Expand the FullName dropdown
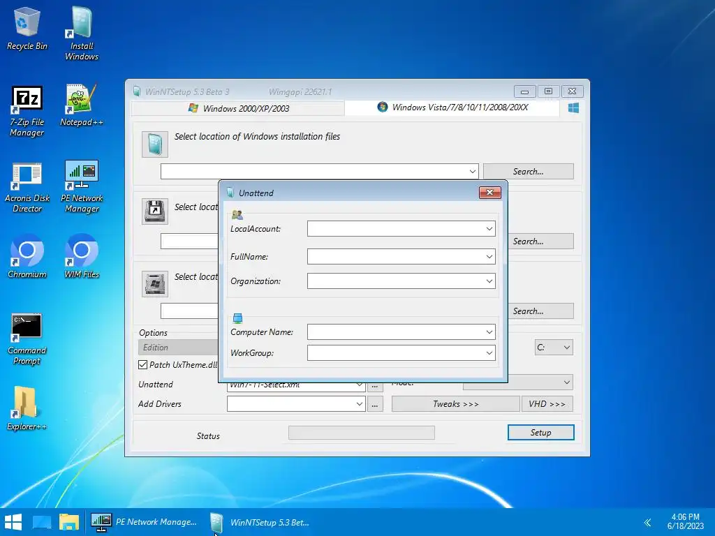 tap(489, 257)
